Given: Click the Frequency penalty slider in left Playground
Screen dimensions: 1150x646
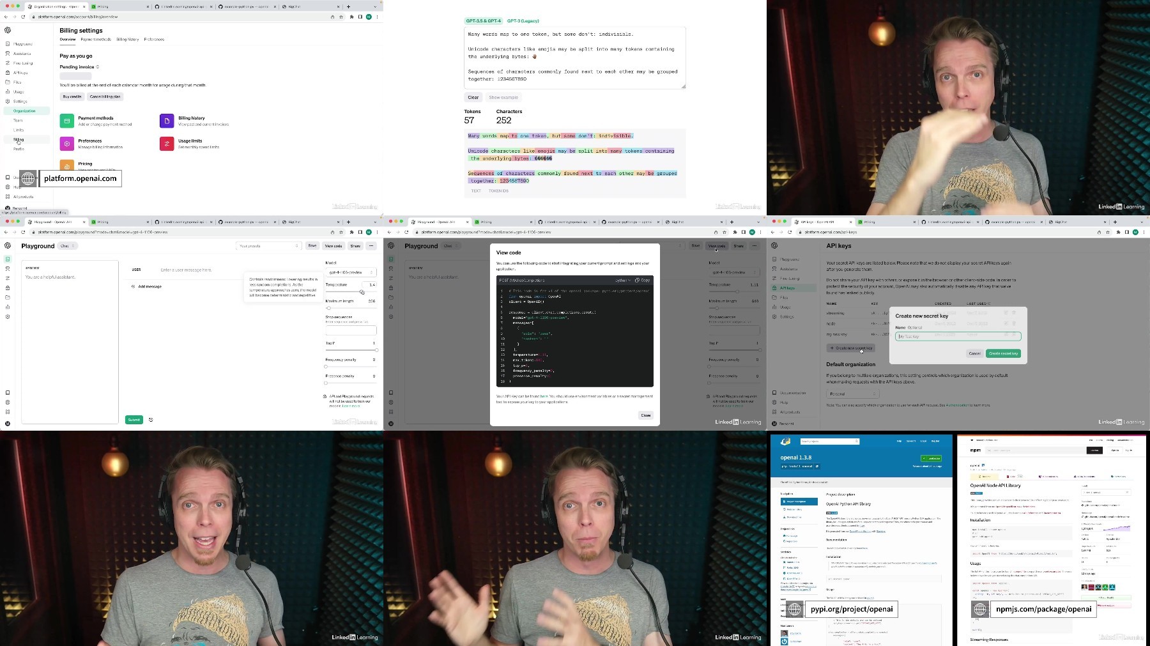Looking at the screenshot, I should (x=351, y=367).
